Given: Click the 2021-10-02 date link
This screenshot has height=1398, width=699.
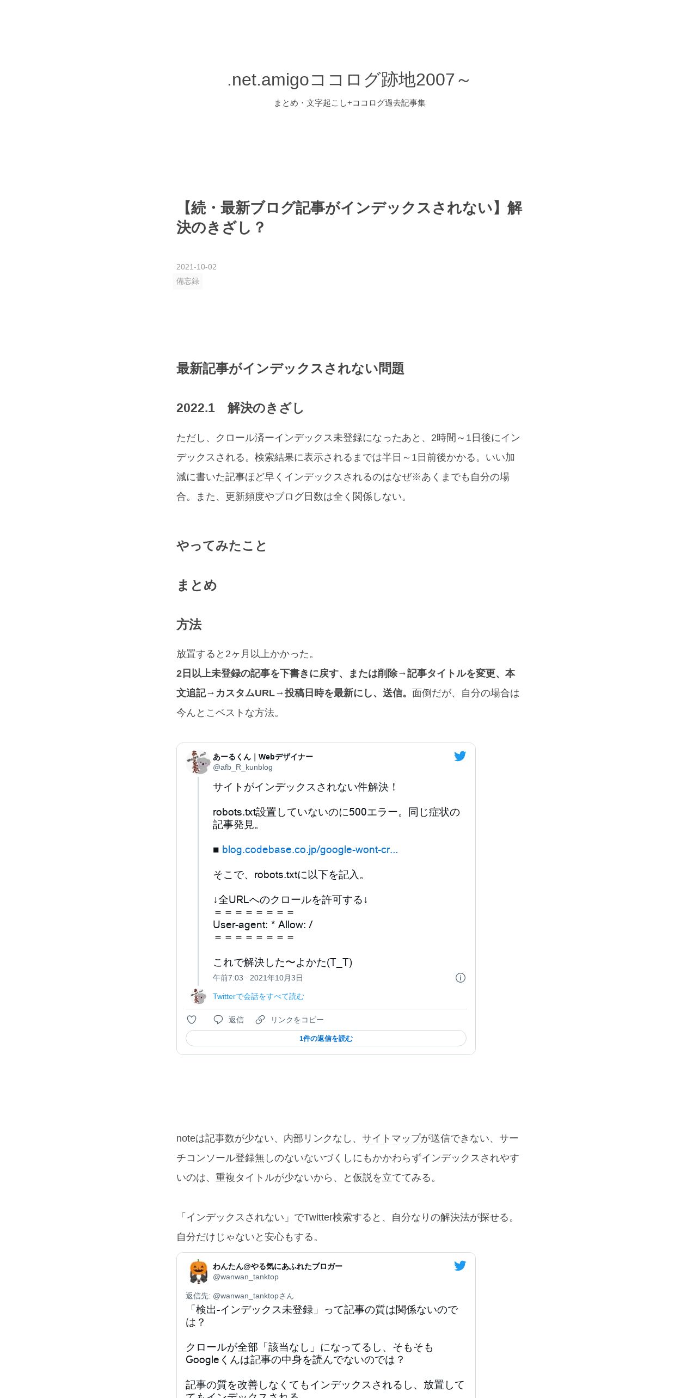Looking at the screenshot, I should click(197, 267).
